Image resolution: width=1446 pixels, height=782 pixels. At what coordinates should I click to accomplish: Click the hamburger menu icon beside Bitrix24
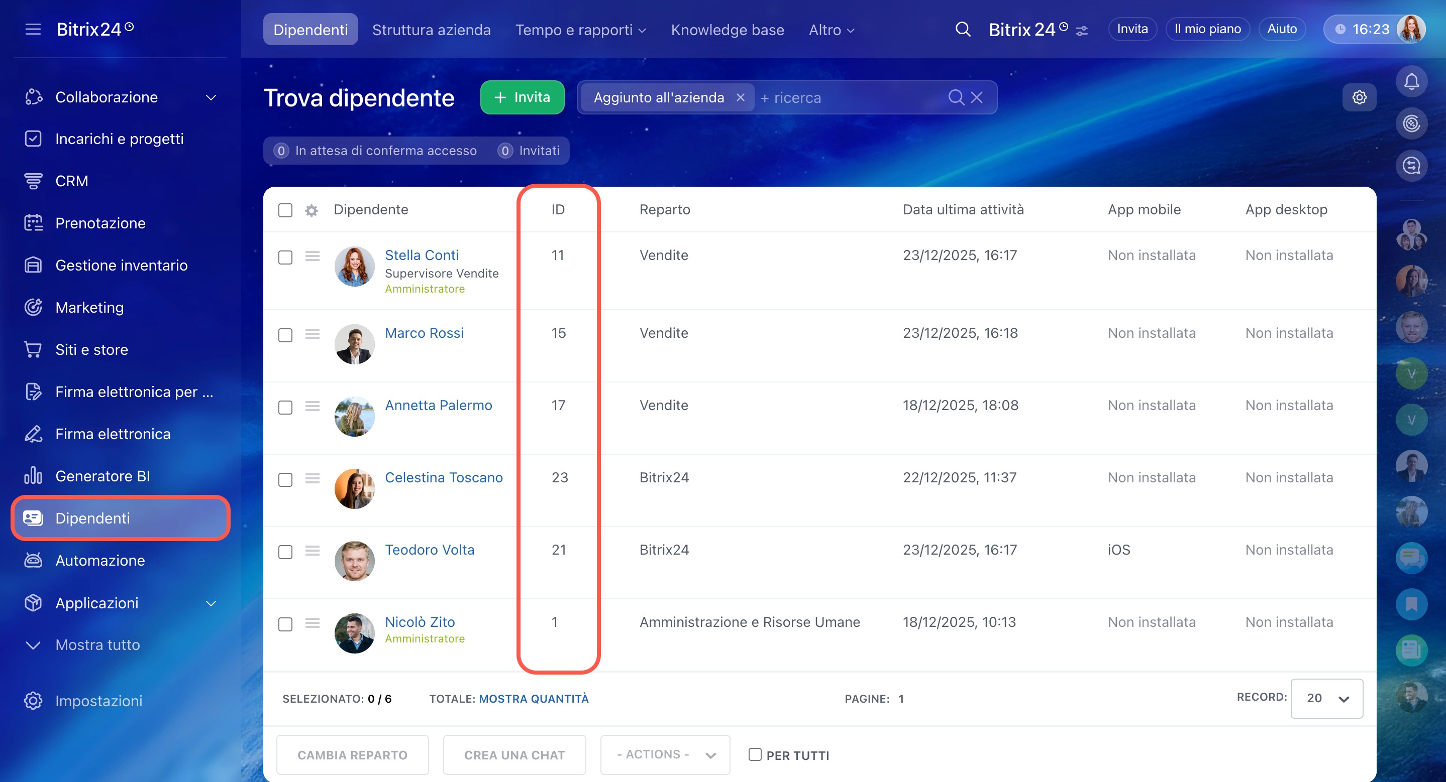(x=33, y=29)
